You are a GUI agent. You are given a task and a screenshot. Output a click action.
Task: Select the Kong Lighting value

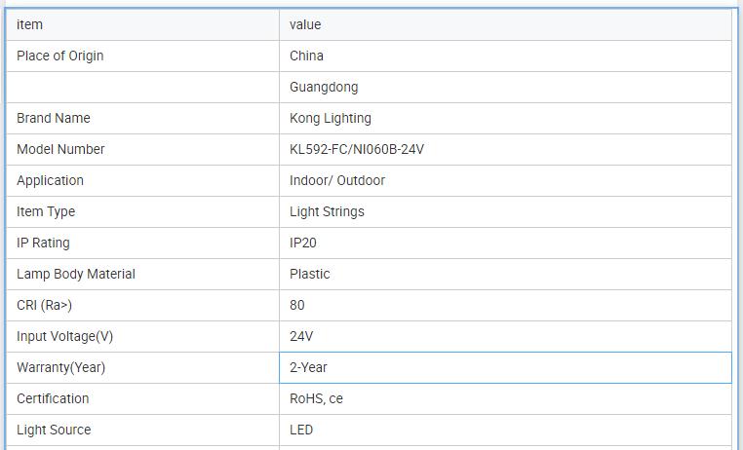pyautogui.click(x=331, y=118)
